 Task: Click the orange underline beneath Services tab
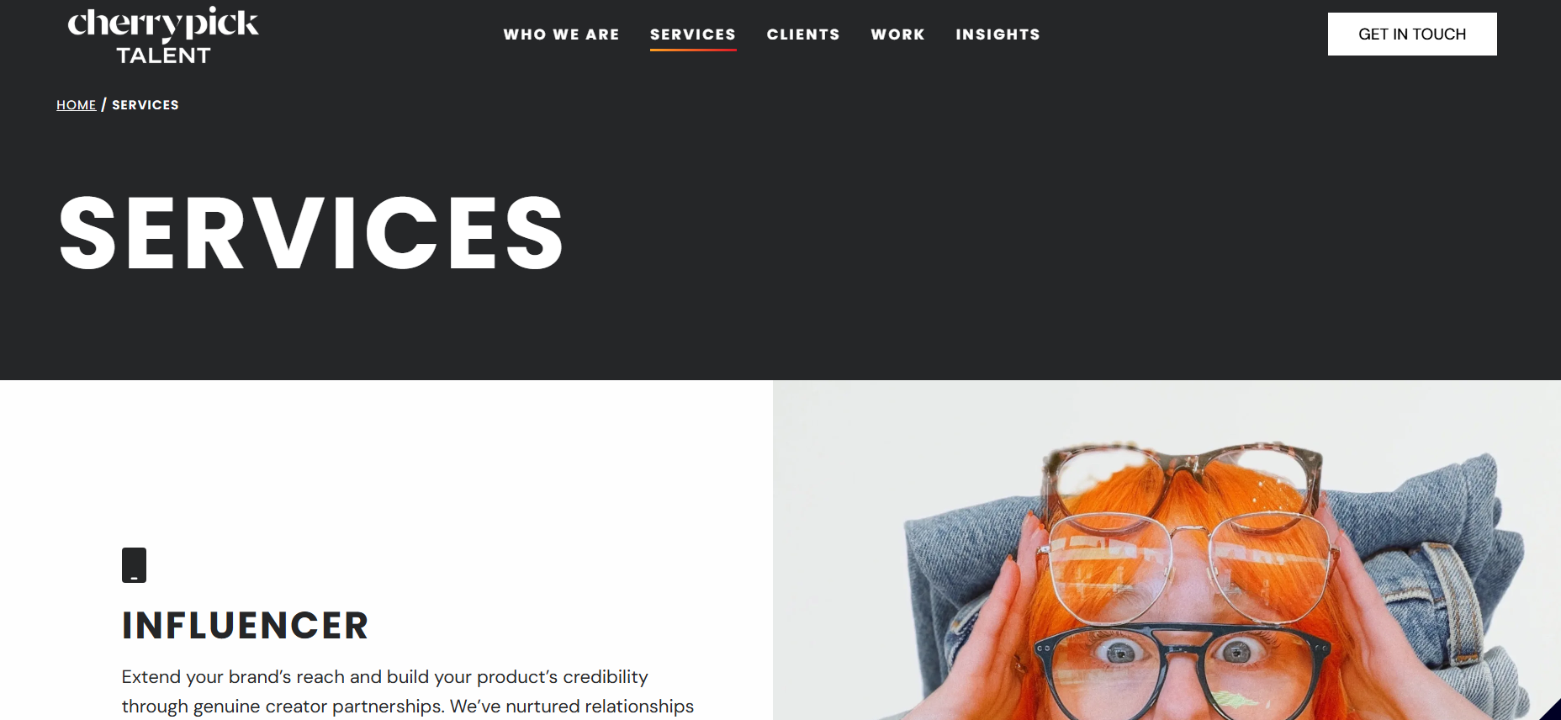click(693, 50)
